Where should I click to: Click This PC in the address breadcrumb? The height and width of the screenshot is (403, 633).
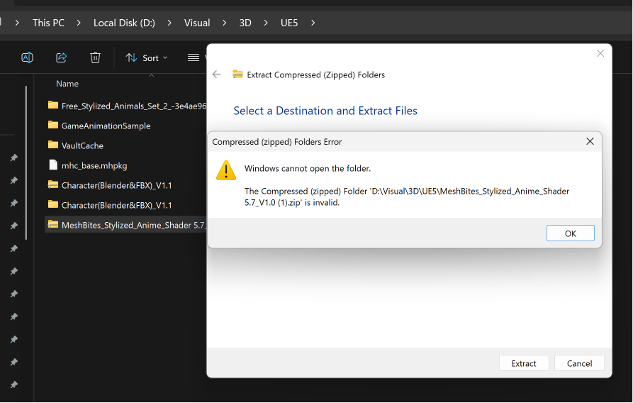point(48,23)
